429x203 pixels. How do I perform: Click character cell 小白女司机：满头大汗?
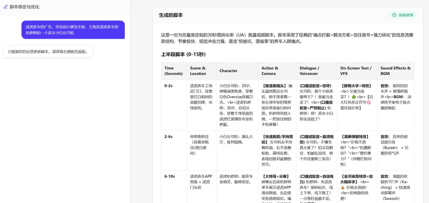[237, 150]
